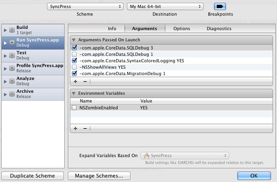Expand the Test phase disclosure triangle
This screenshot has width=277, height=182.
(5, 56)
